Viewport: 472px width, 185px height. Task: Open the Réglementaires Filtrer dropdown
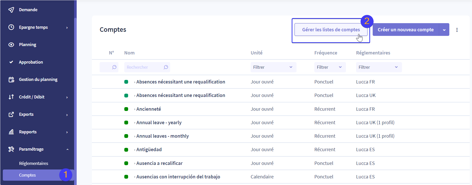[379, 67]
